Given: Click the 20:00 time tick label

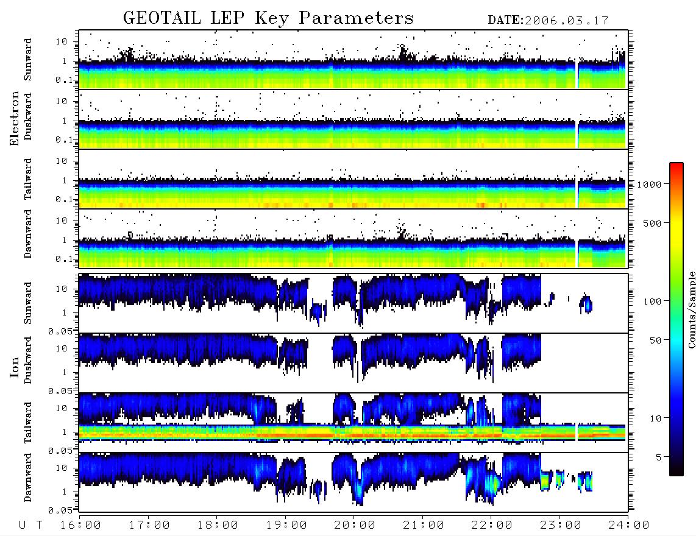Looking at the screenshot, I should click(355, 525).
